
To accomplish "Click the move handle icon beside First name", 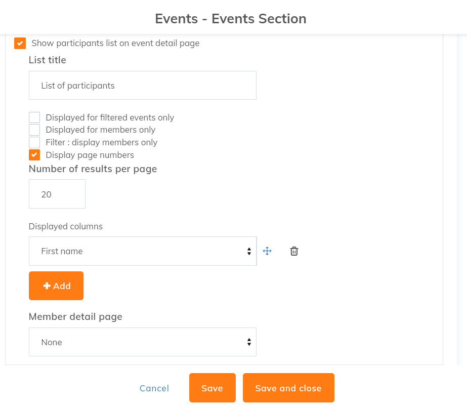I will coord(267,251).
